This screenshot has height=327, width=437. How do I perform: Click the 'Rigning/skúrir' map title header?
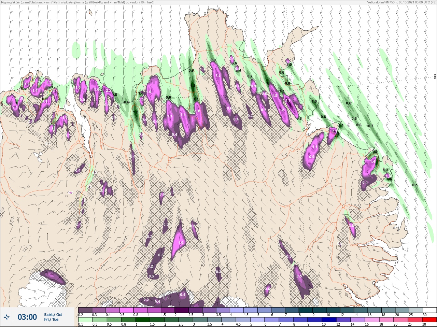click(77, 2)
